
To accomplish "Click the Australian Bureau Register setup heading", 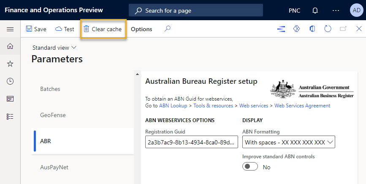I will click(201, 81).
